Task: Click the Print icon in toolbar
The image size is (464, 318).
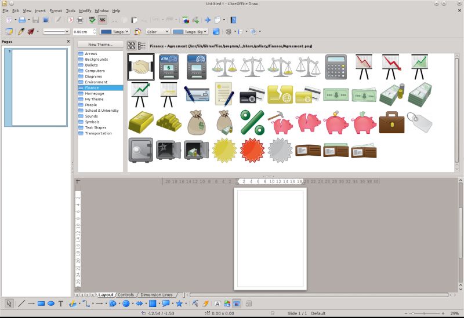Action: pos(80,20)
